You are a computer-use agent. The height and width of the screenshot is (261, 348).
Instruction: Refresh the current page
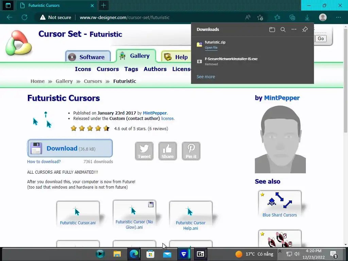tap(24, 17)
